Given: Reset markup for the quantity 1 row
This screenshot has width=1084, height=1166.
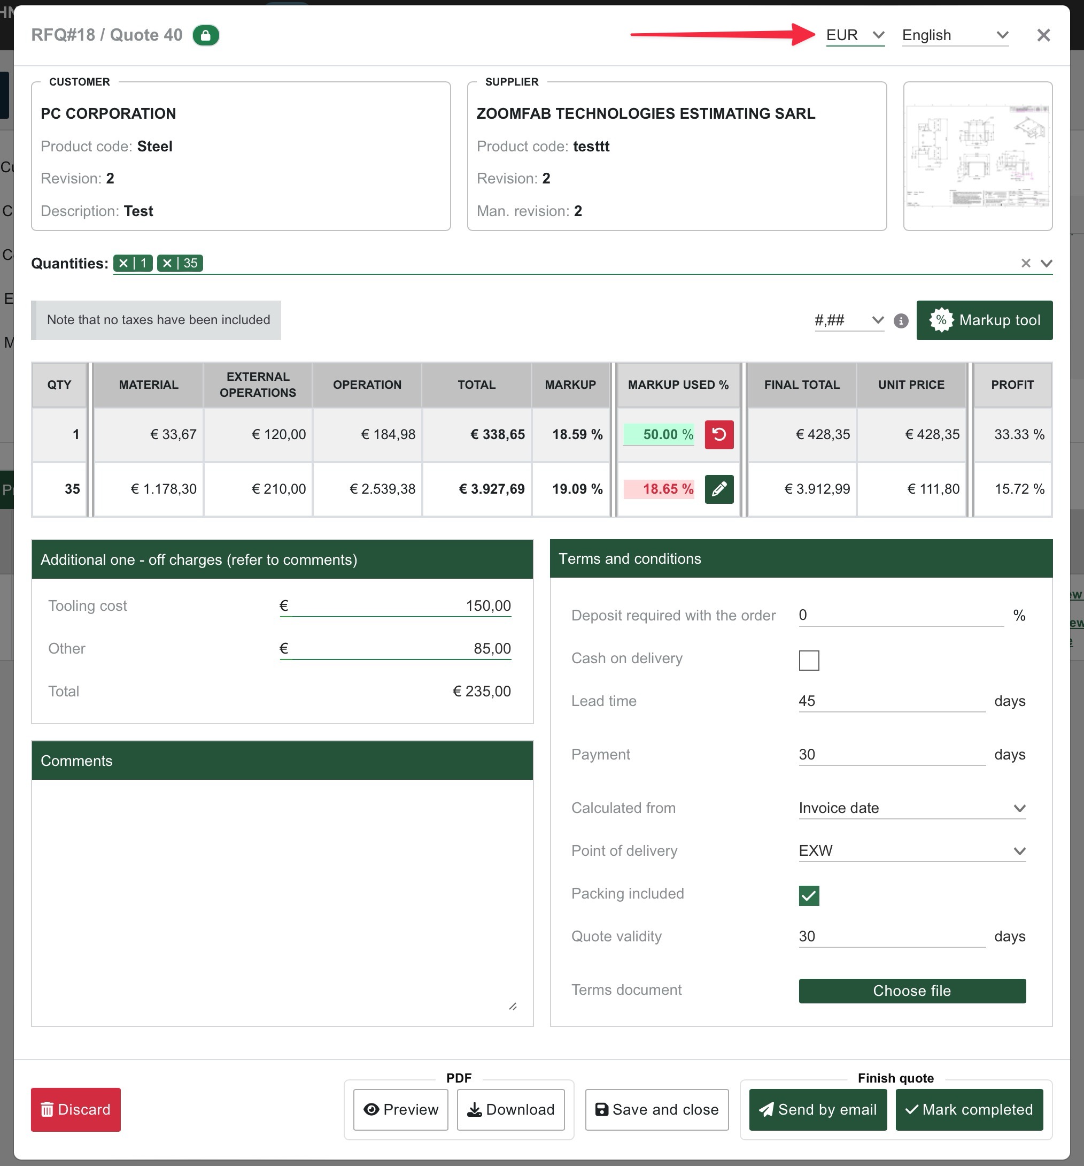Looking at the screenshot, I should tap(719, 435).
